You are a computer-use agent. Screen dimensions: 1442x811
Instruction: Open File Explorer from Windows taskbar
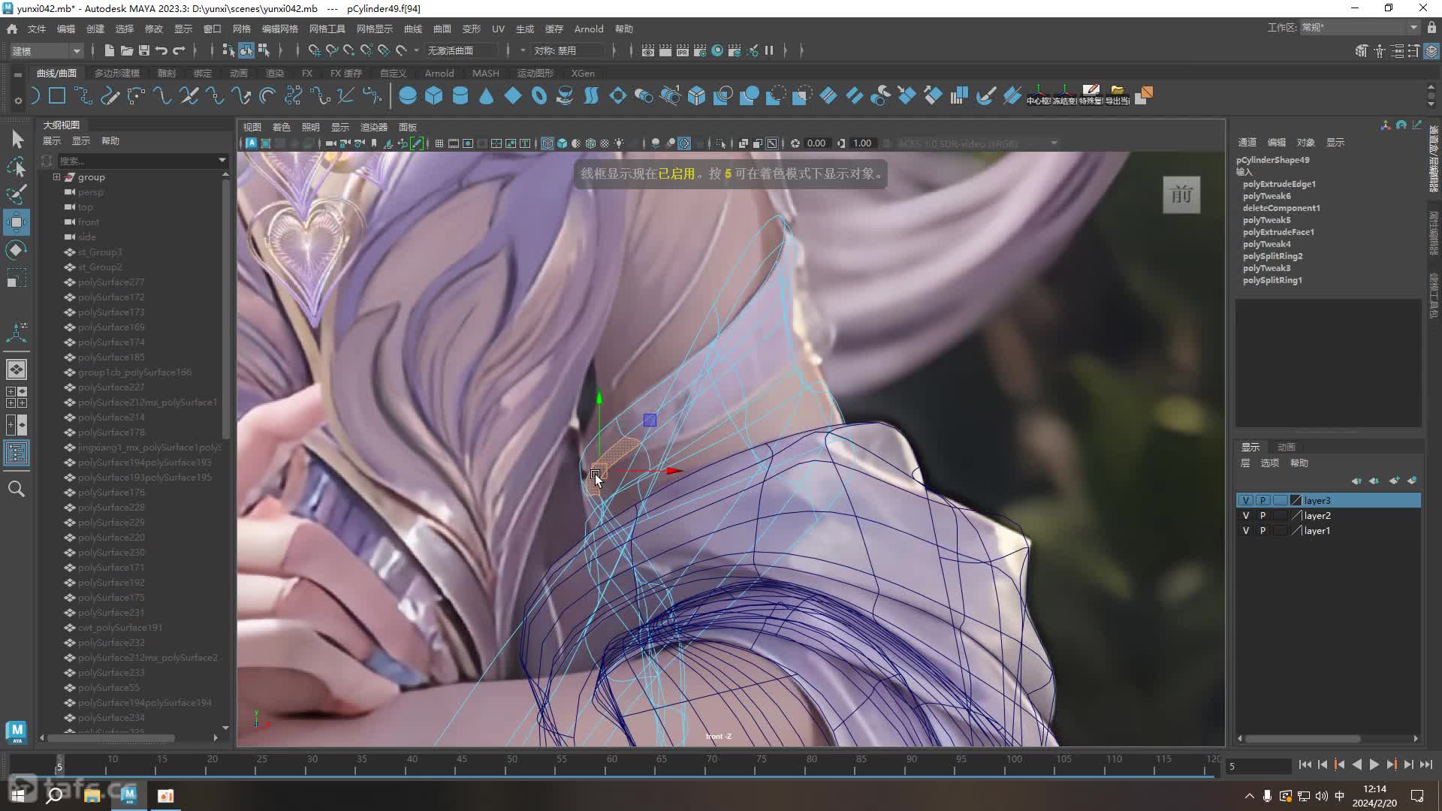(92, 795)
